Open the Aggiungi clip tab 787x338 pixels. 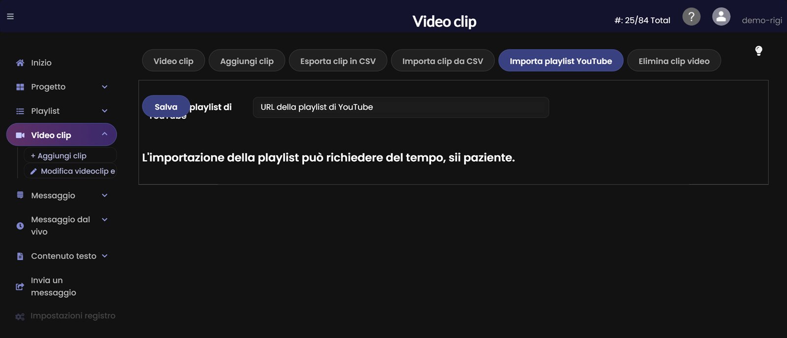(246, 60)
